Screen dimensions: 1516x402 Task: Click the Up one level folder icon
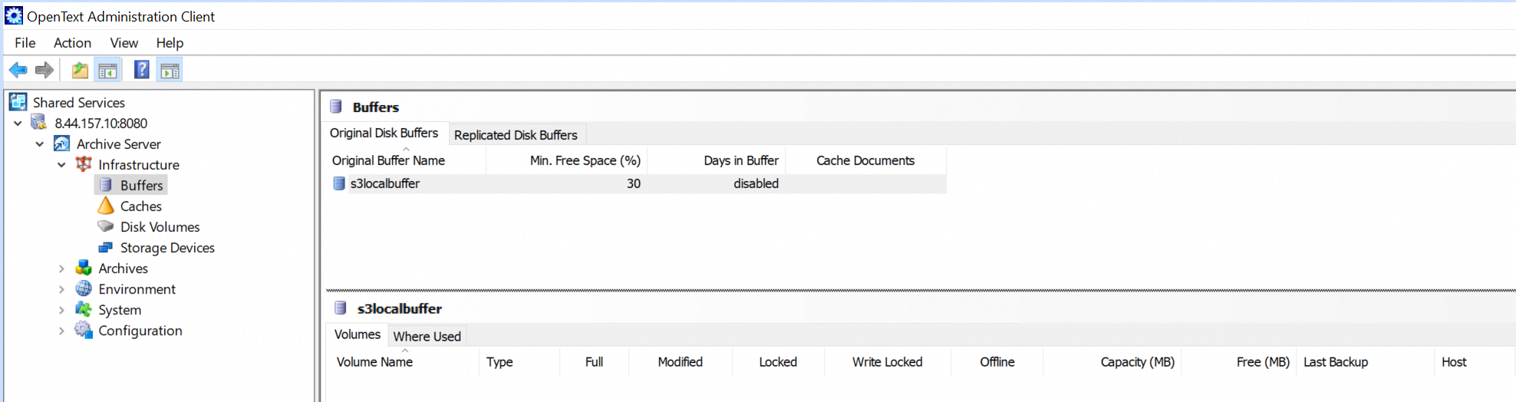point(80,71)
